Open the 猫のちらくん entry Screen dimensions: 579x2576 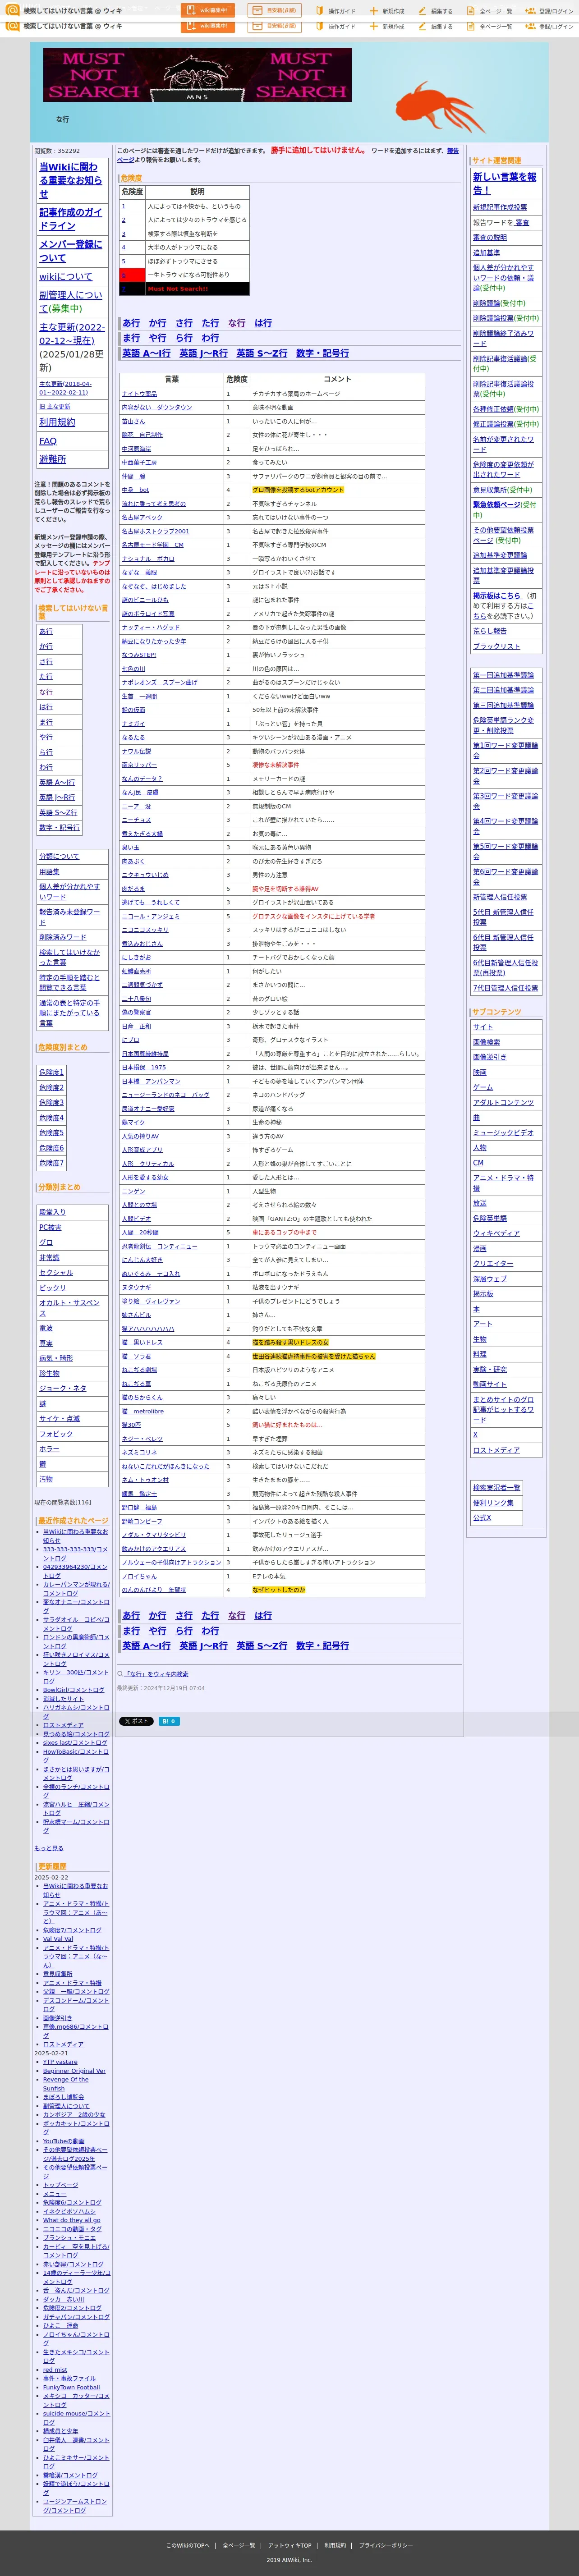pos(142,1397)
